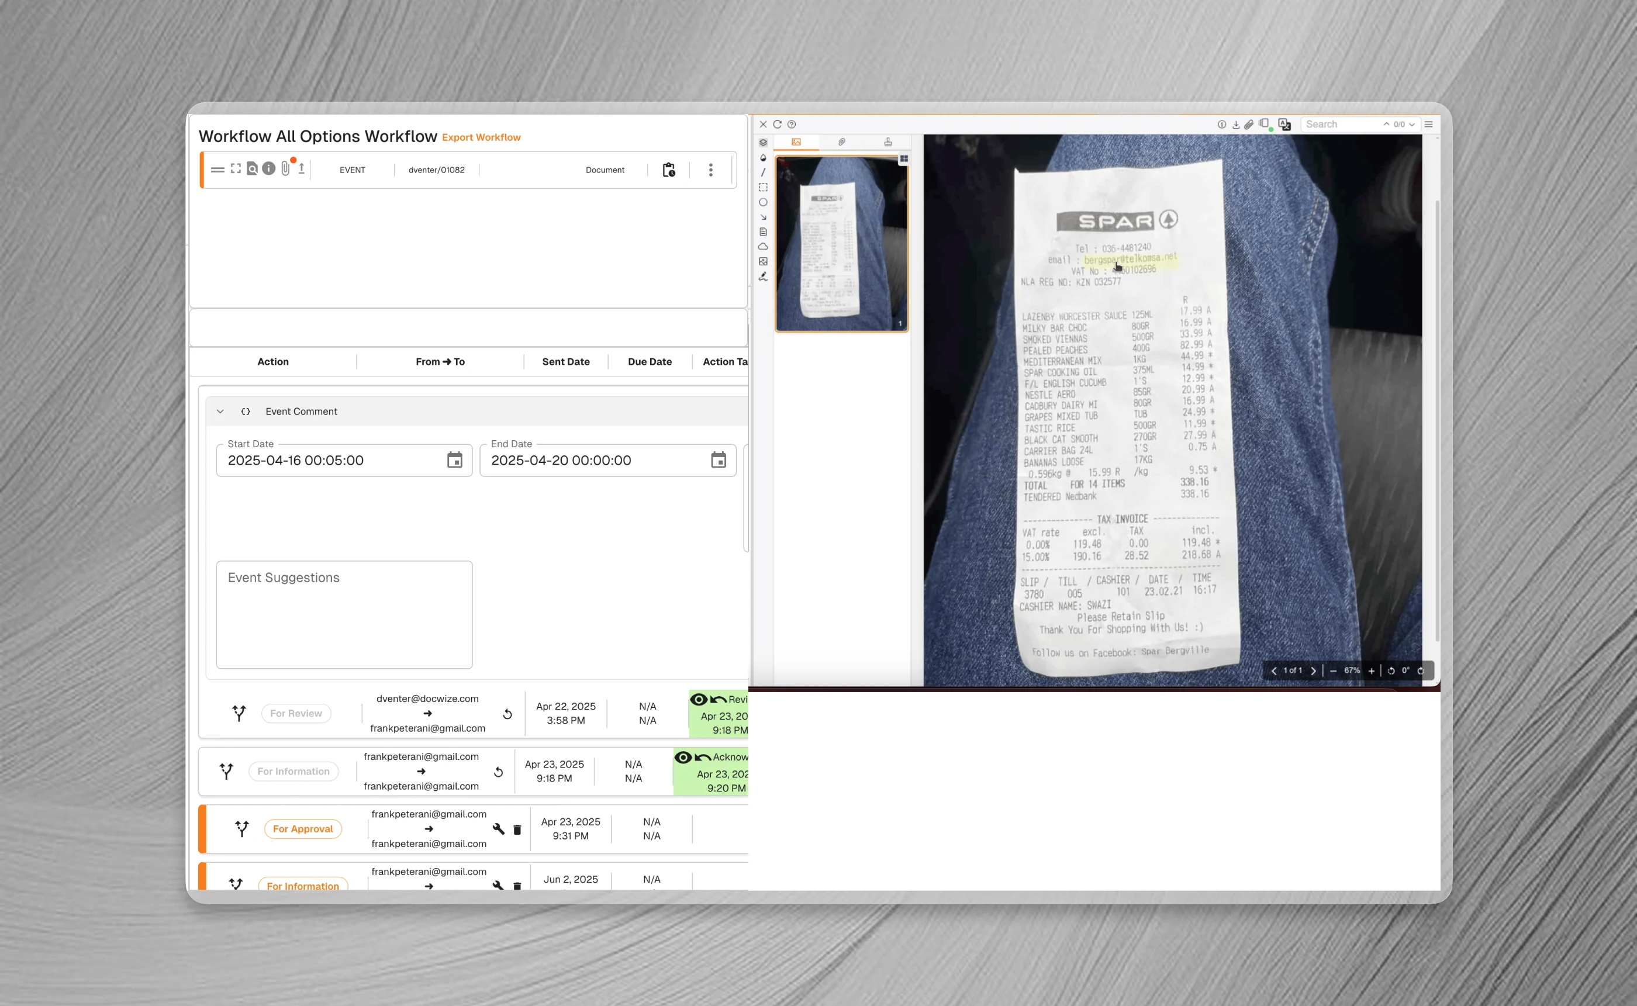Image resolution: width=1637 pixels, height=1006 pixels.
Task: Open the three-dot more options menu
Action: coord(711,170)
